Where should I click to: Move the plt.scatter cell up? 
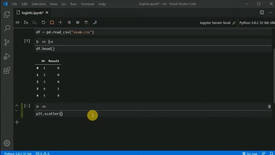pyautogui.click(x=17, y=105)
